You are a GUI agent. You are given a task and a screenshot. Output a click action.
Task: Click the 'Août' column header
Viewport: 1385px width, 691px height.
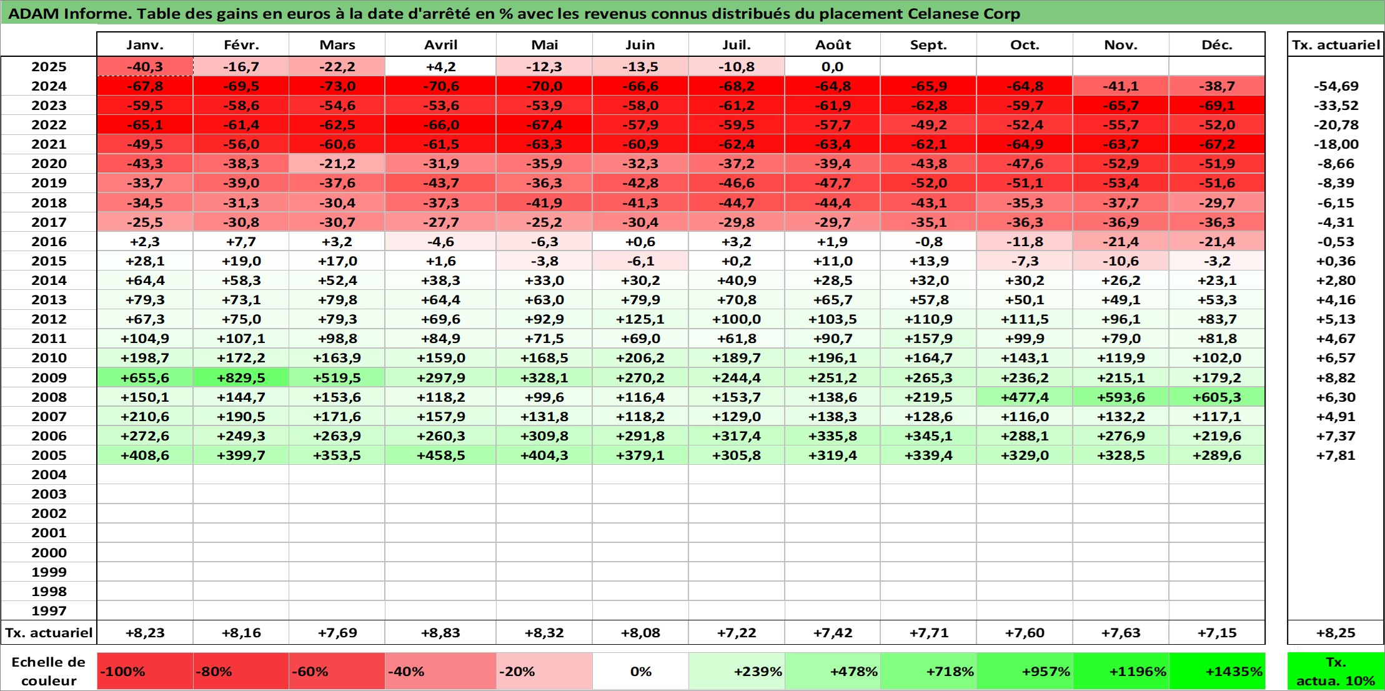(x=833, y=44)
